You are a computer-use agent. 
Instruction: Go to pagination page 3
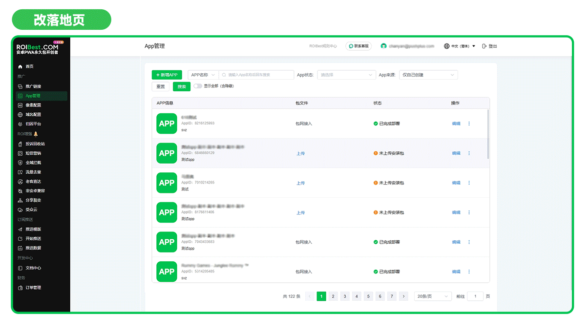345,296
